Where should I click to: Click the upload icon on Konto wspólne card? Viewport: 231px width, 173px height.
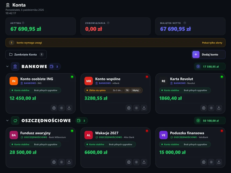click(x=144, y=108)
